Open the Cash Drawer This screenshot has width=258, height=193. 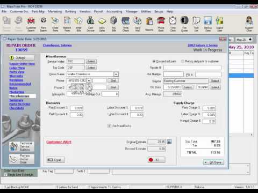pyautogui.click(x=90, y=24)
